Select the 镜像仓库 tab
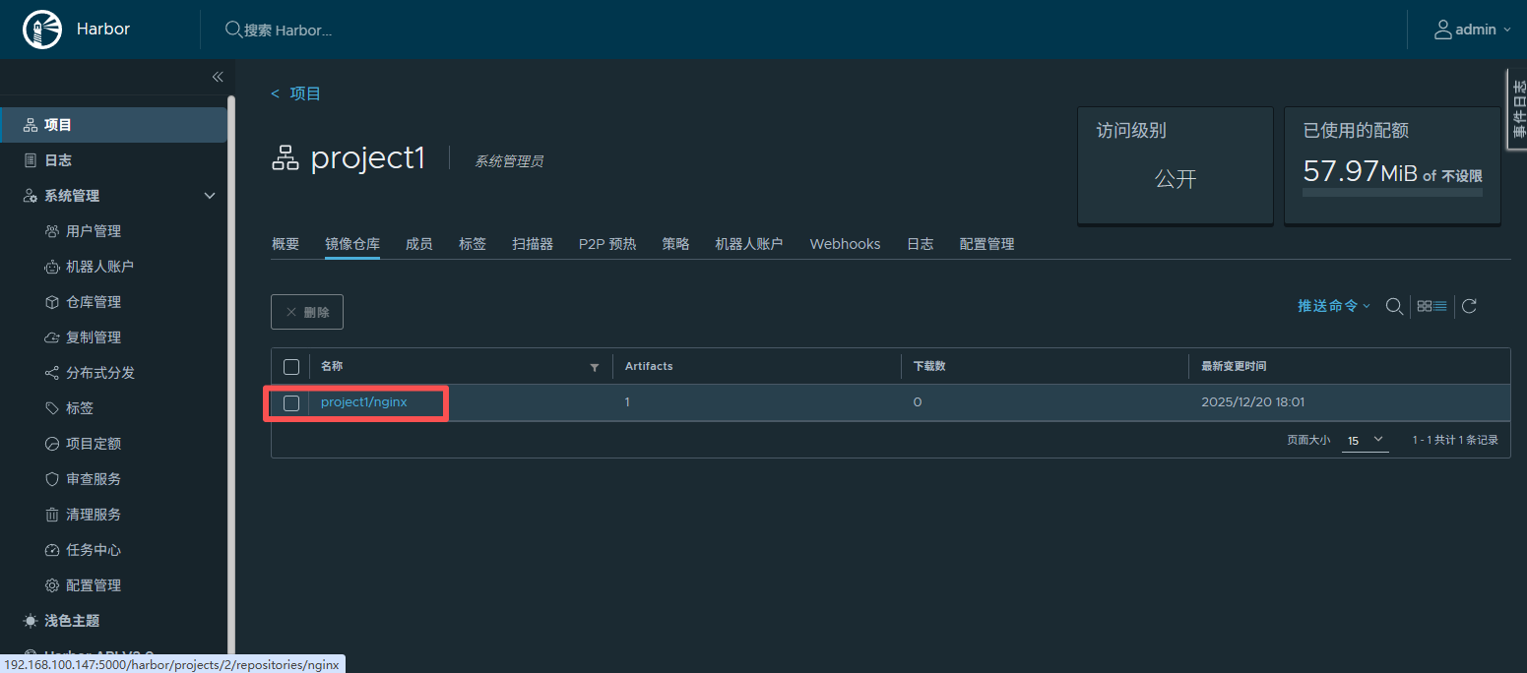This screenshot has width=1527, height=673. (x=352, y=244)
